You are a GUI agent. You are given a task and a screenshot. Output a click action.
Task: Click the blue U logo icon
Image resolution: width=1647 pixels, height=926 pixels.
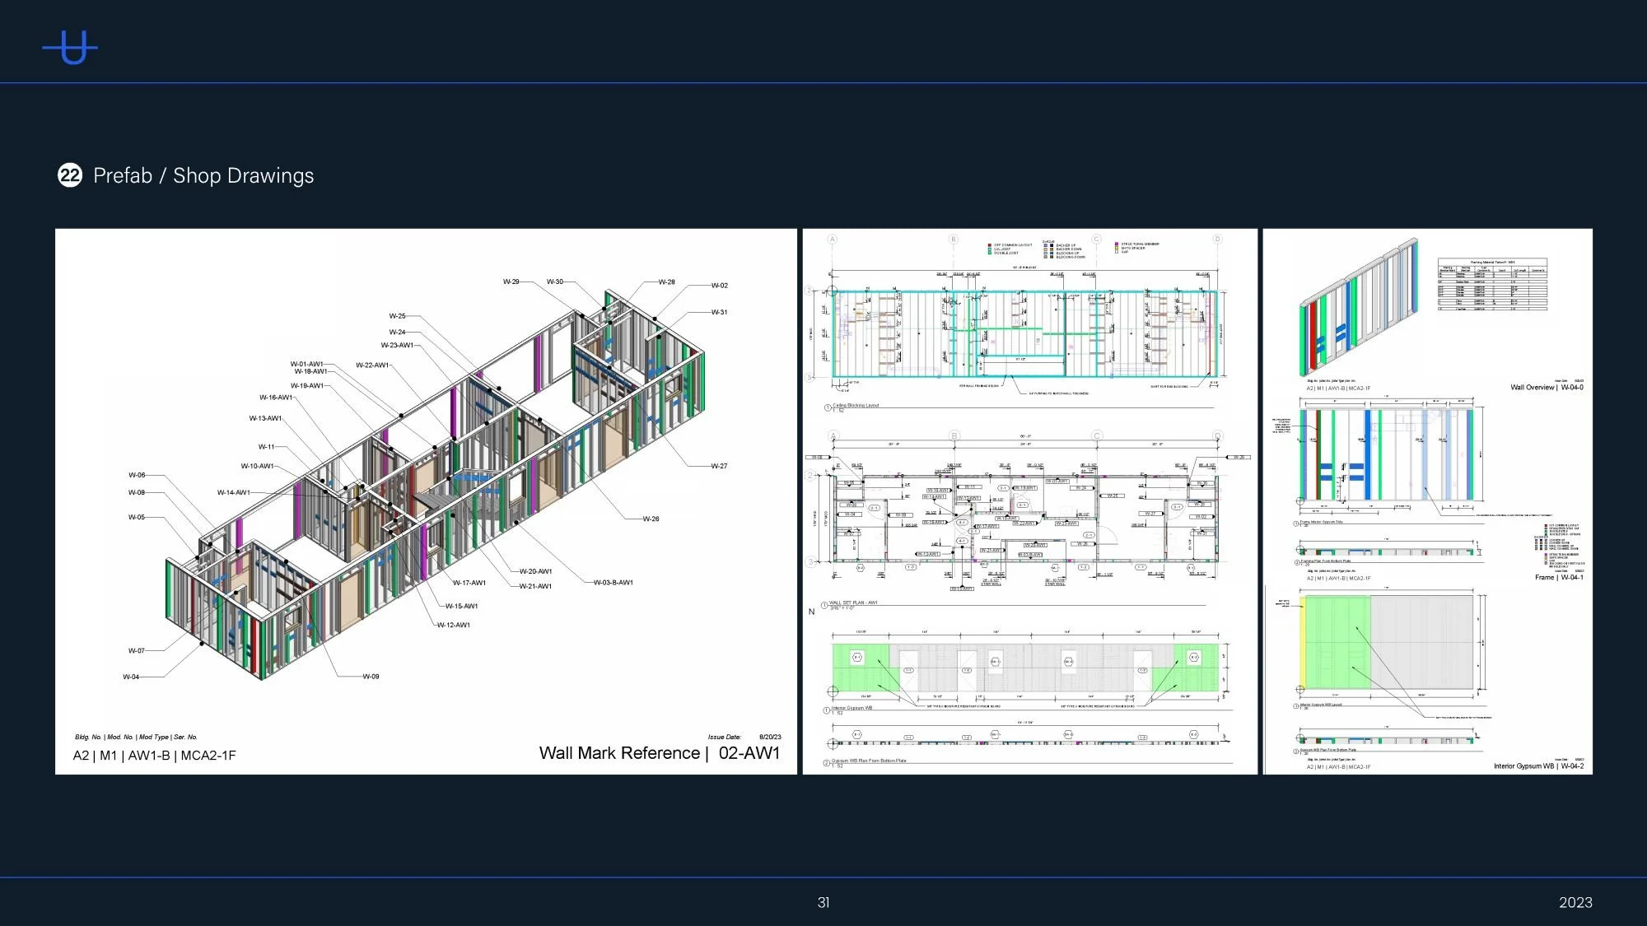coord(71,48)
